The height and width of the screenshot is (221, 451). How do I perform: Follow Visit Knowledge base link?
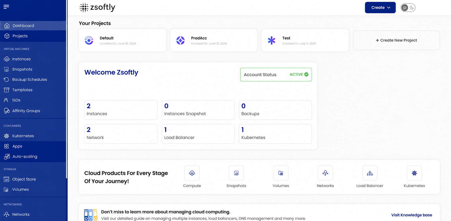(x=412, y=215)
